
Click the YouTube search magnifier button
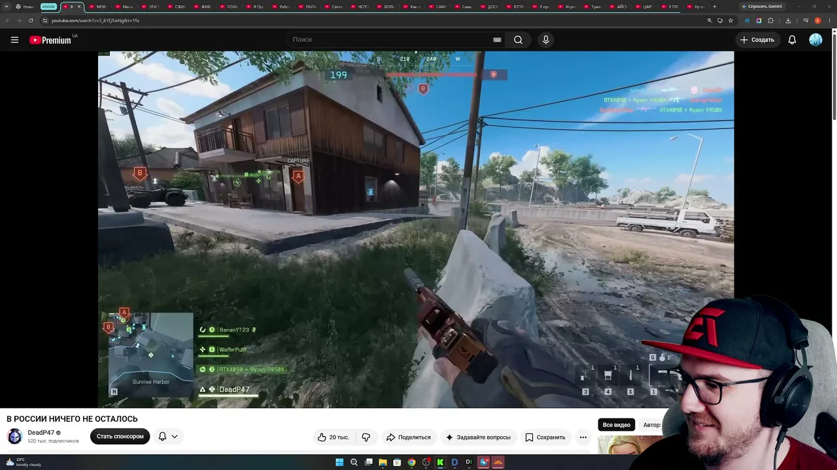[x=518, y=40]
